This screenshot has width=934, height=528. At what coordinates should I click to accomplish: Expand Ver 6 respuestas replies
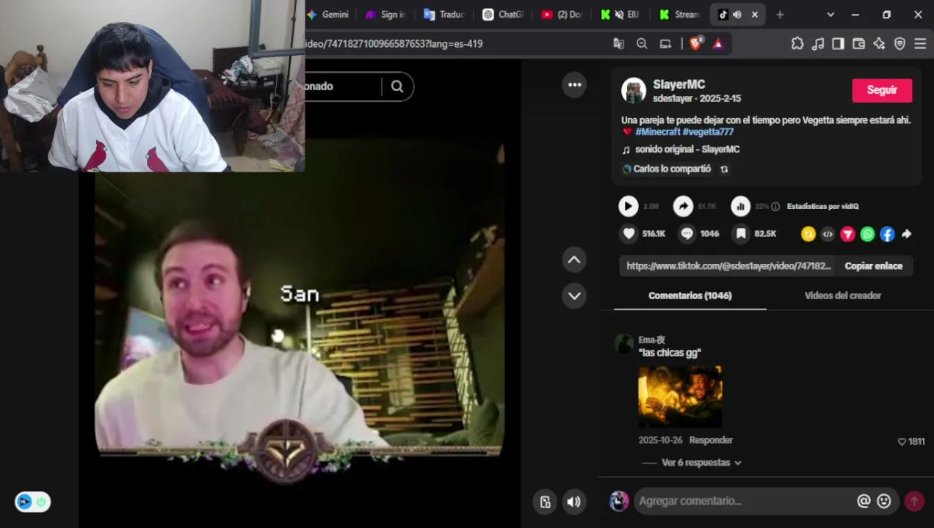pos(701,463)
